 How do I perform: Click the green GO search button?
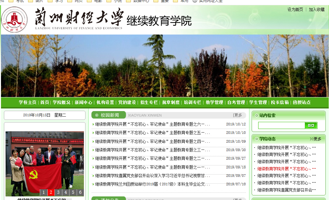pyautogui.click(x=311, y=125)
